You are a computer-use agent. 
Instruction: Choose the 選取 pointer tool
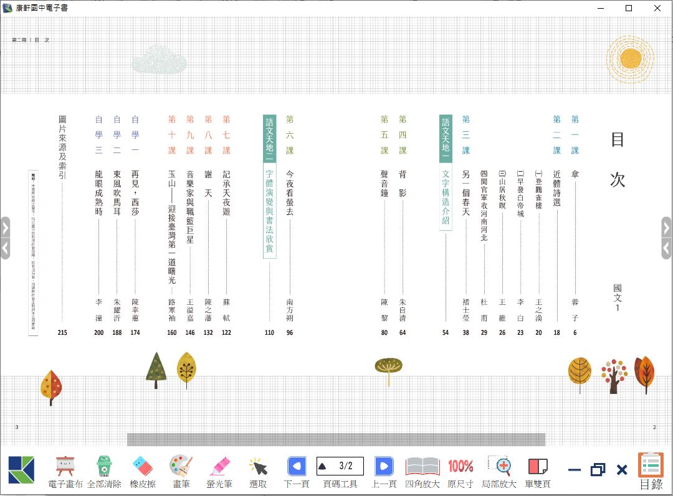pyautogui.click(x=258, y=470)
